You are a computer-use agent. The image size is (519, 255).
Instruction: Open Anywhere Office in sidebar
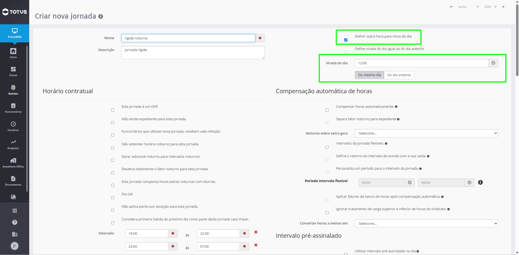pos(13,163)
